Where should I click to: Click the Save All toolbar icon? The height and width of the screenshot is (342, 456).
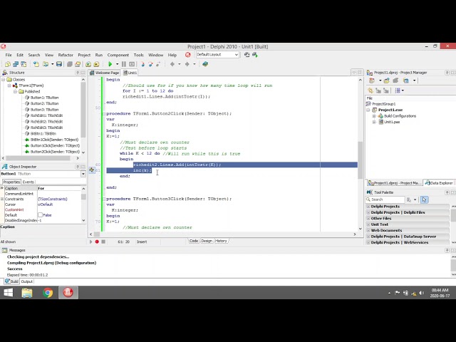click(70, 64)
